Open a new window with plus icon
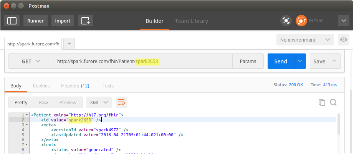The image size is (354, 155). coord(86,21)
